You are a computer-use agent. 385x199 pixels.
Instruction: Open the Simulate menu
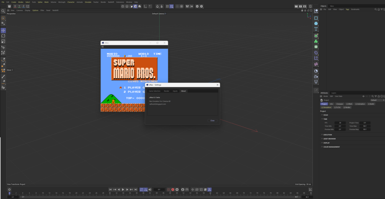[x=88, y=2]
